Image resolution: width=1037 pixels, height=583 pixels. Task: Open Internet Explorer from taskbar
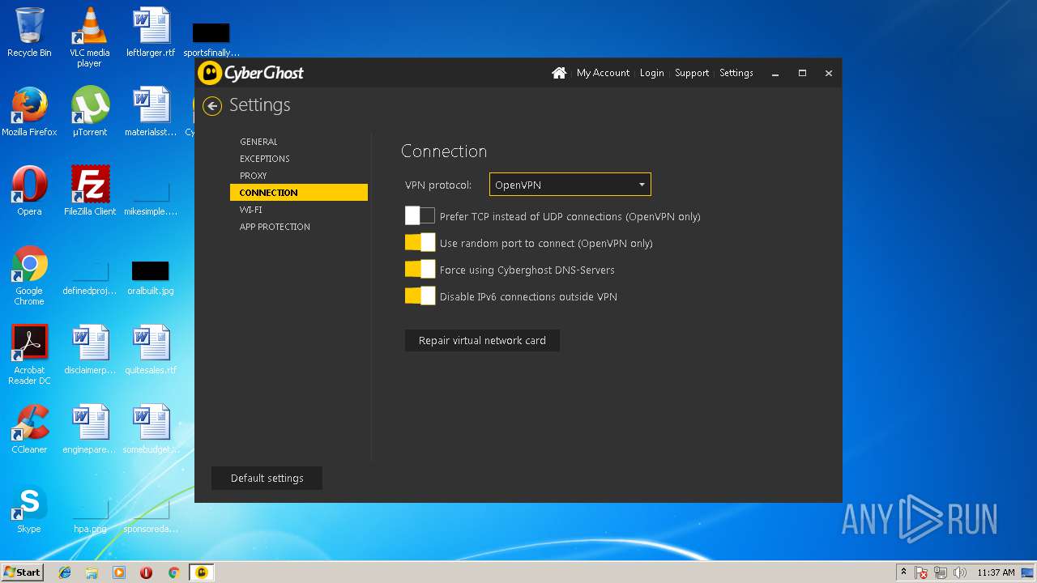pos(65,572)
